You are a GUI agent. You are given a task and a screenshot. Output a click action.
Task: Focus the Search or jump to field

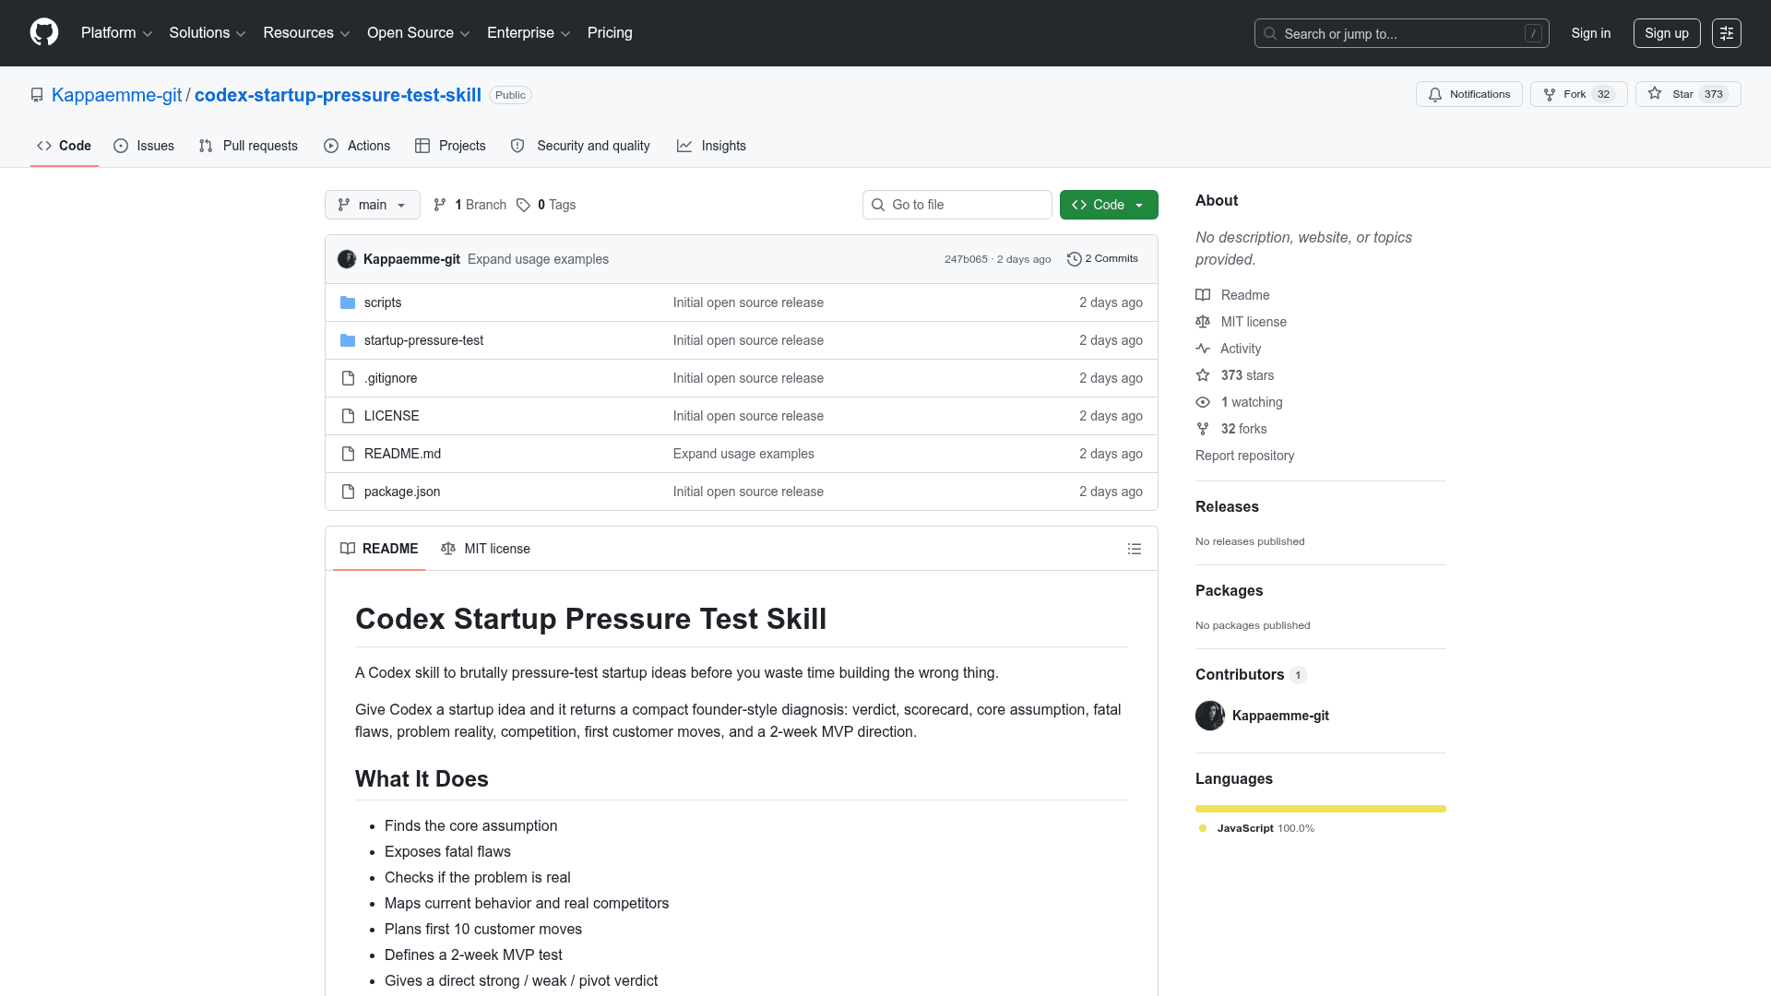click(1401, 33)
